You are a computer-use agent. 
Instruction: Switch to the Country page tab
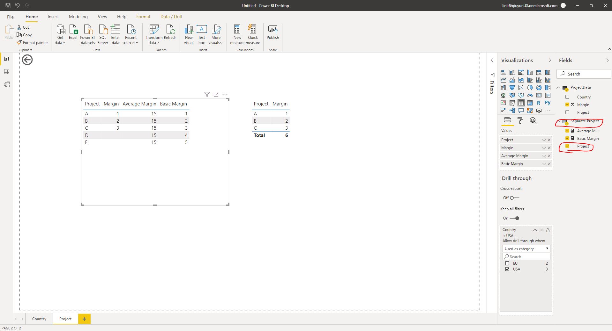[39, 319]
